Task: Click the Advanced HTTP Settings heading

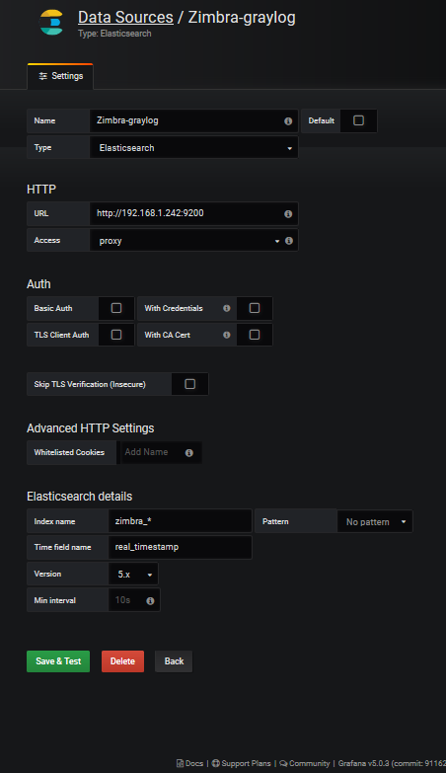Action: 90,427
